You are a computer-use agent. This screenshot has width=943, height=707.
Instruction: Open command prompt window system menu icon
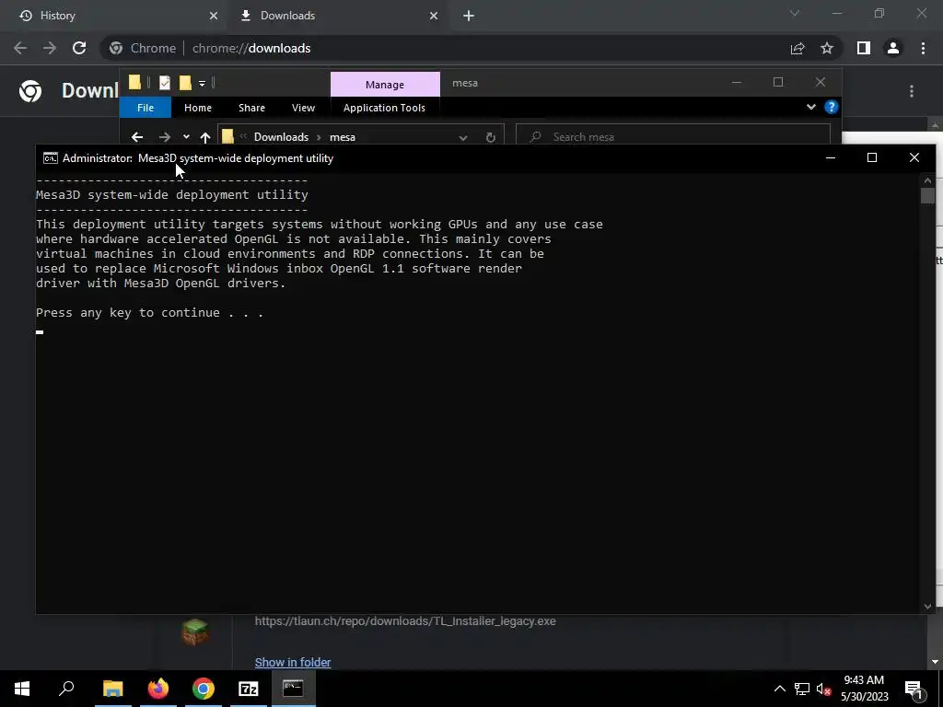tap(51, 158)
